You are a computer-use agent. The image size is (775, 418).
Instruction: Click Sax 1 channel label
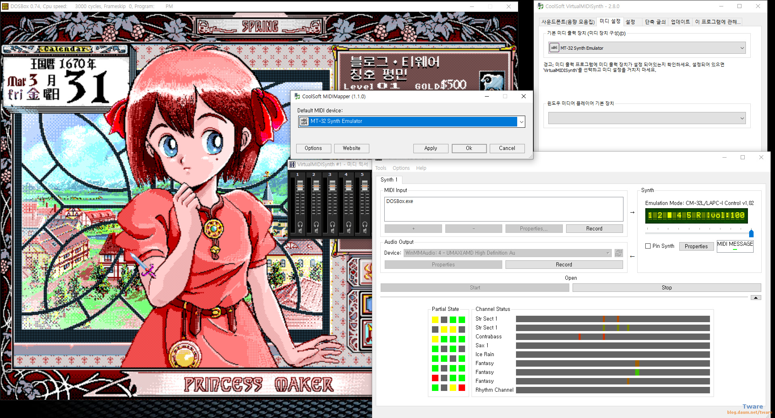coord(482,346)
